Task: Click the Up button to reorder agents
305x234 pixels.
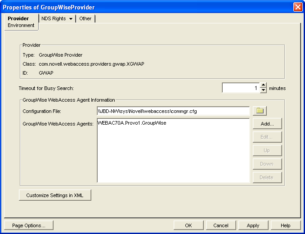Action: tap(267, 150)
